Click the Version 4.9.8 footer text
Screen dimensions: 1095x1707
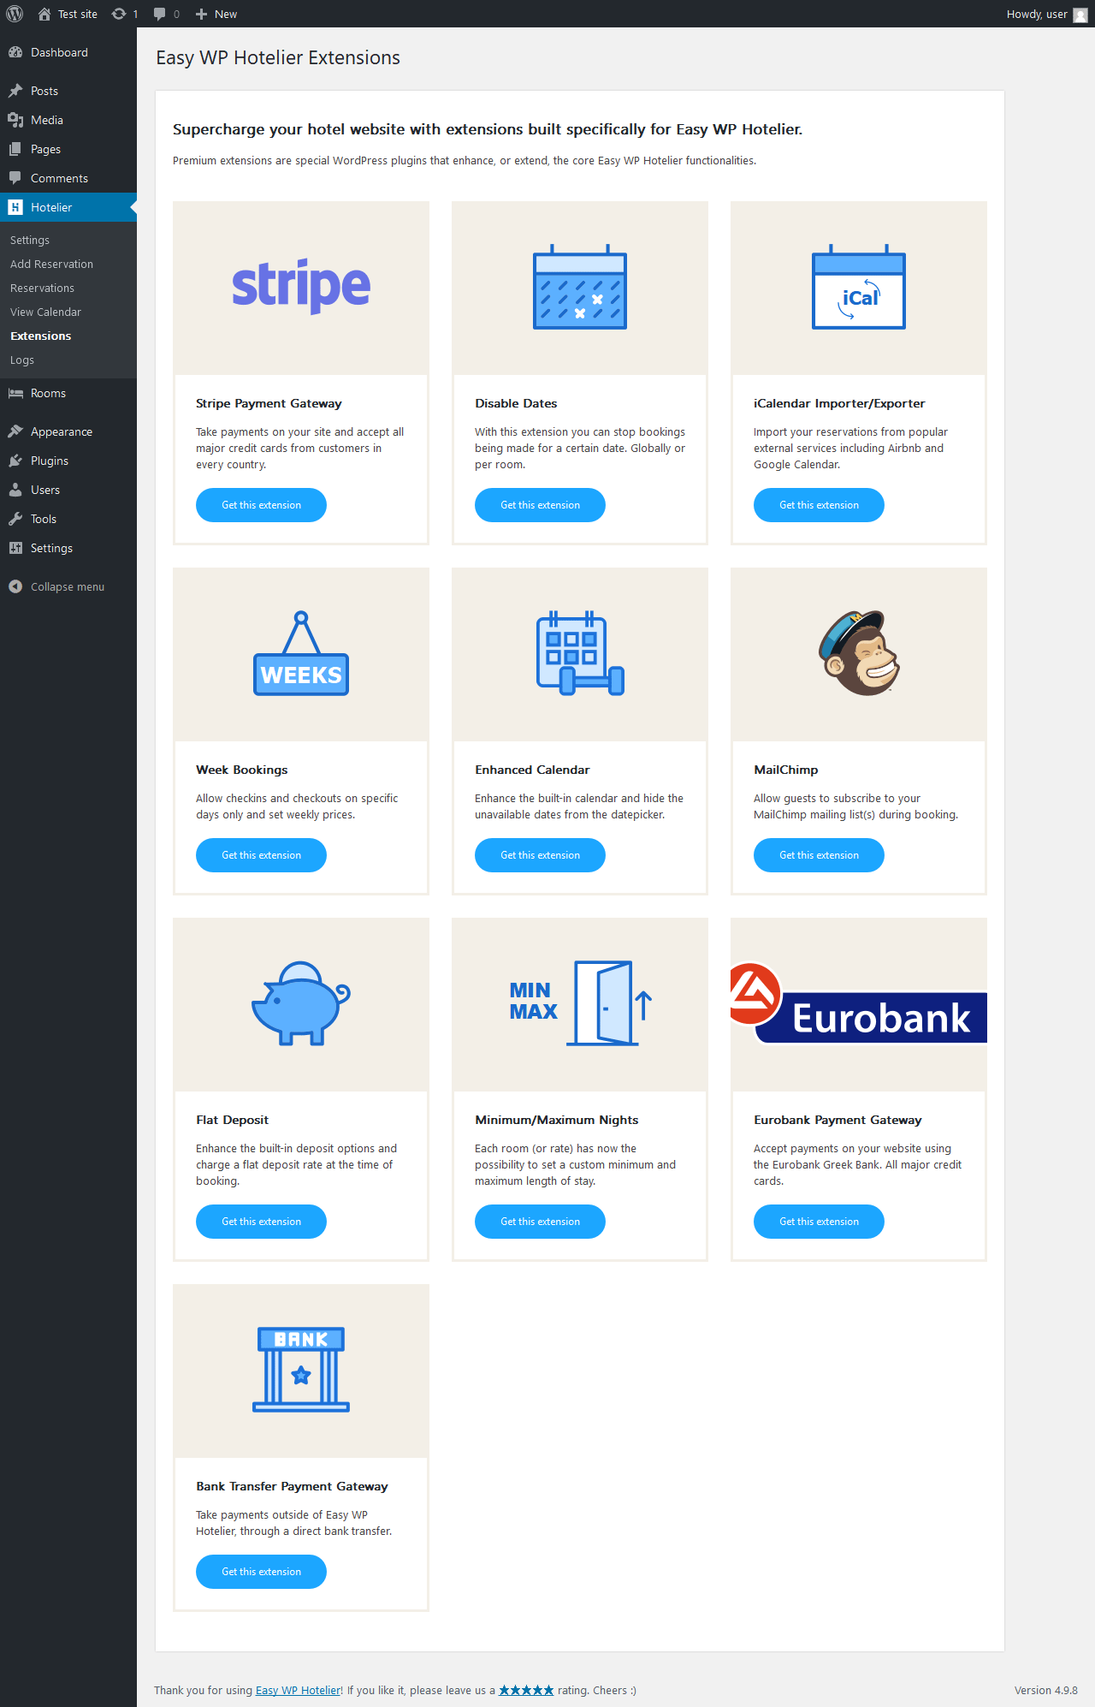(1045, 1691)
